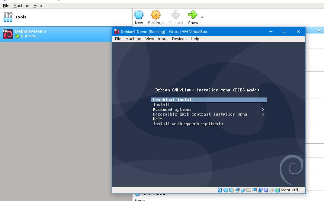Open the Show button dropdown arrow

pos(202,17)
